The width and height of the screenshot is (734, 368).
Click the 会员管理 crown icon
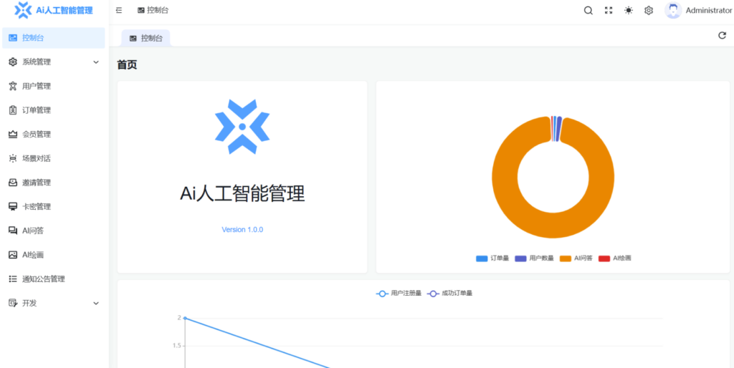pyautogui.click(x=13, y=135)
